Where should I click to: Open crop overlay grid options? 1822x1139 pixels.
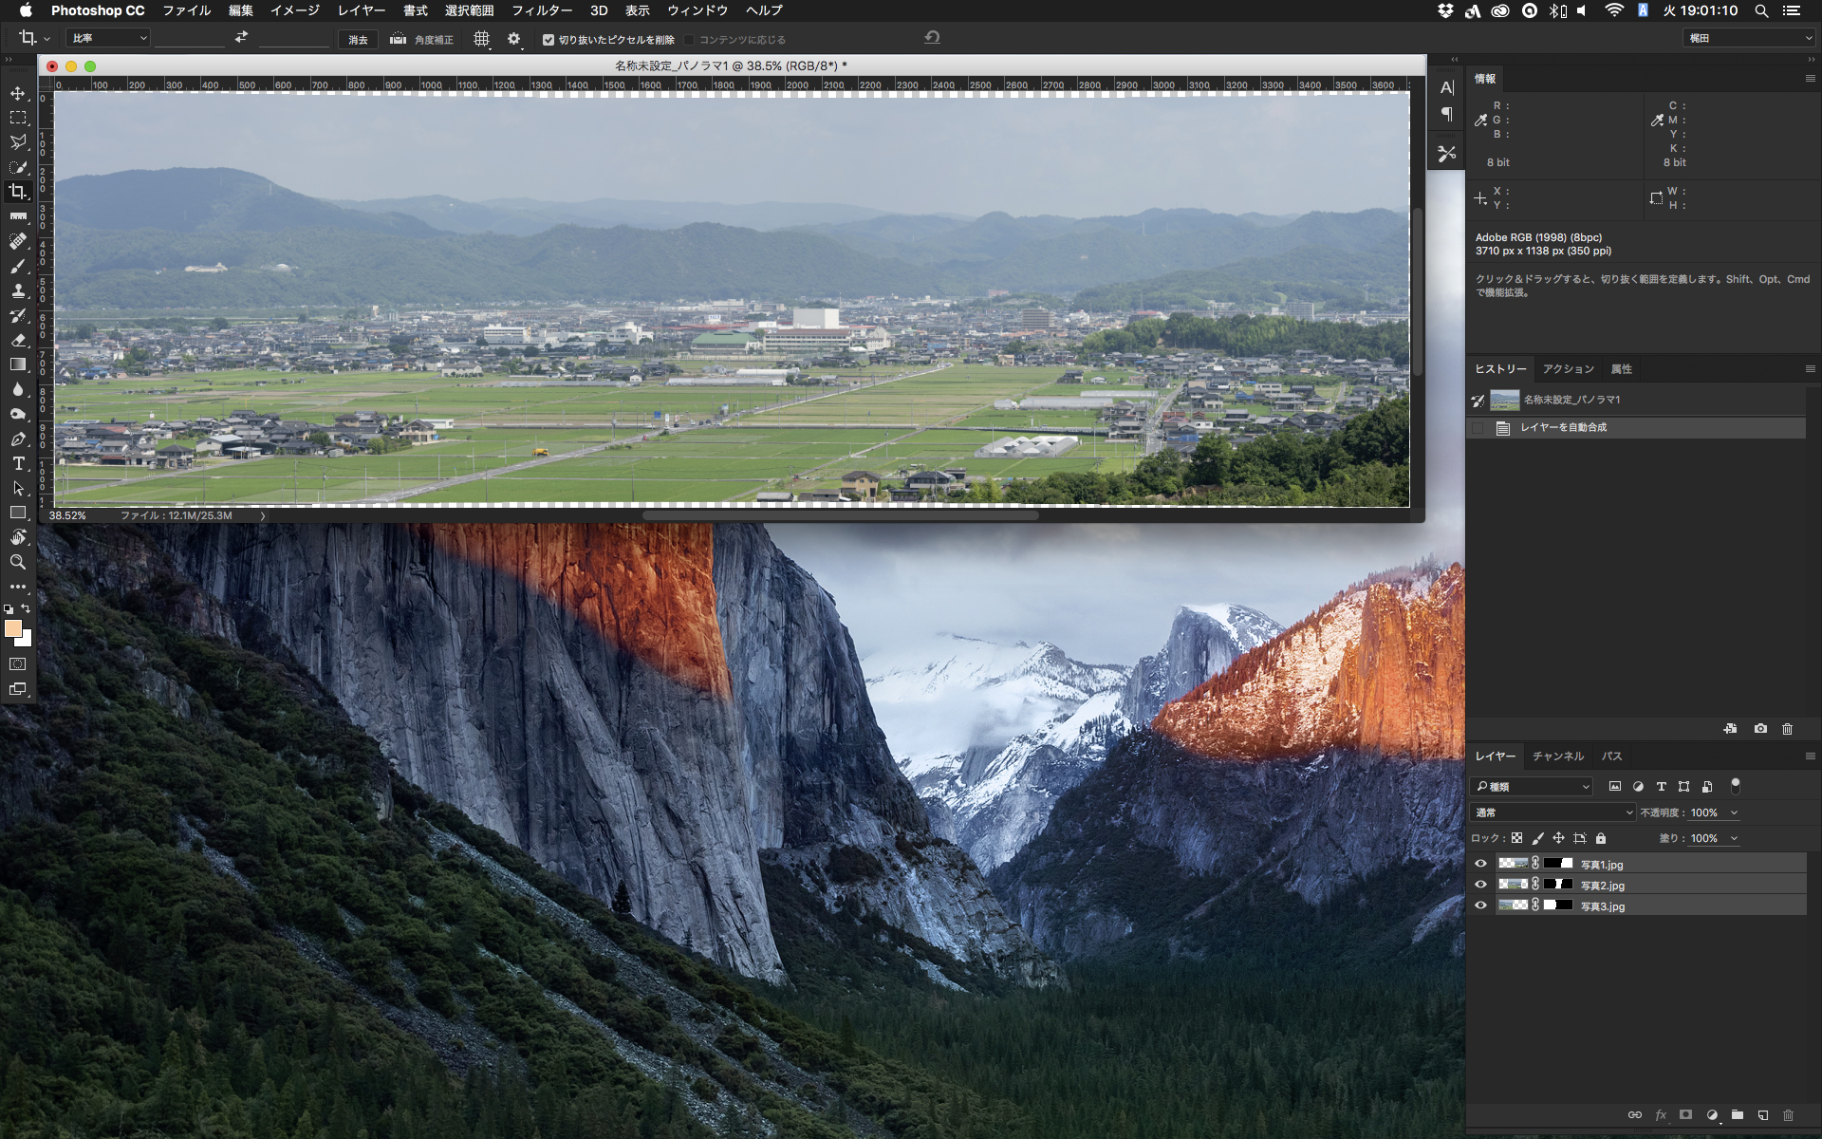point(481,39)
